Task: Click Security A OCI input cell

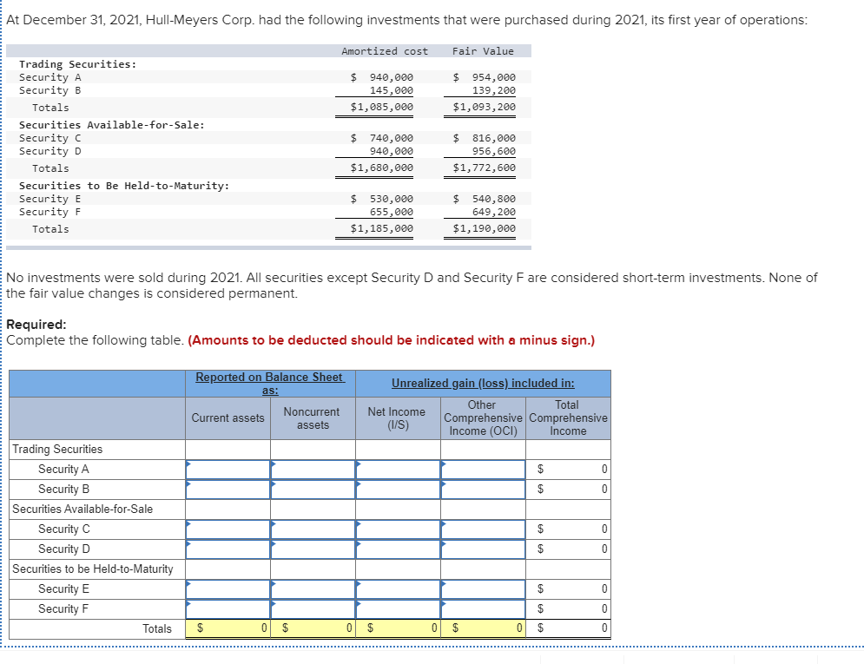Action: point(483,469)
